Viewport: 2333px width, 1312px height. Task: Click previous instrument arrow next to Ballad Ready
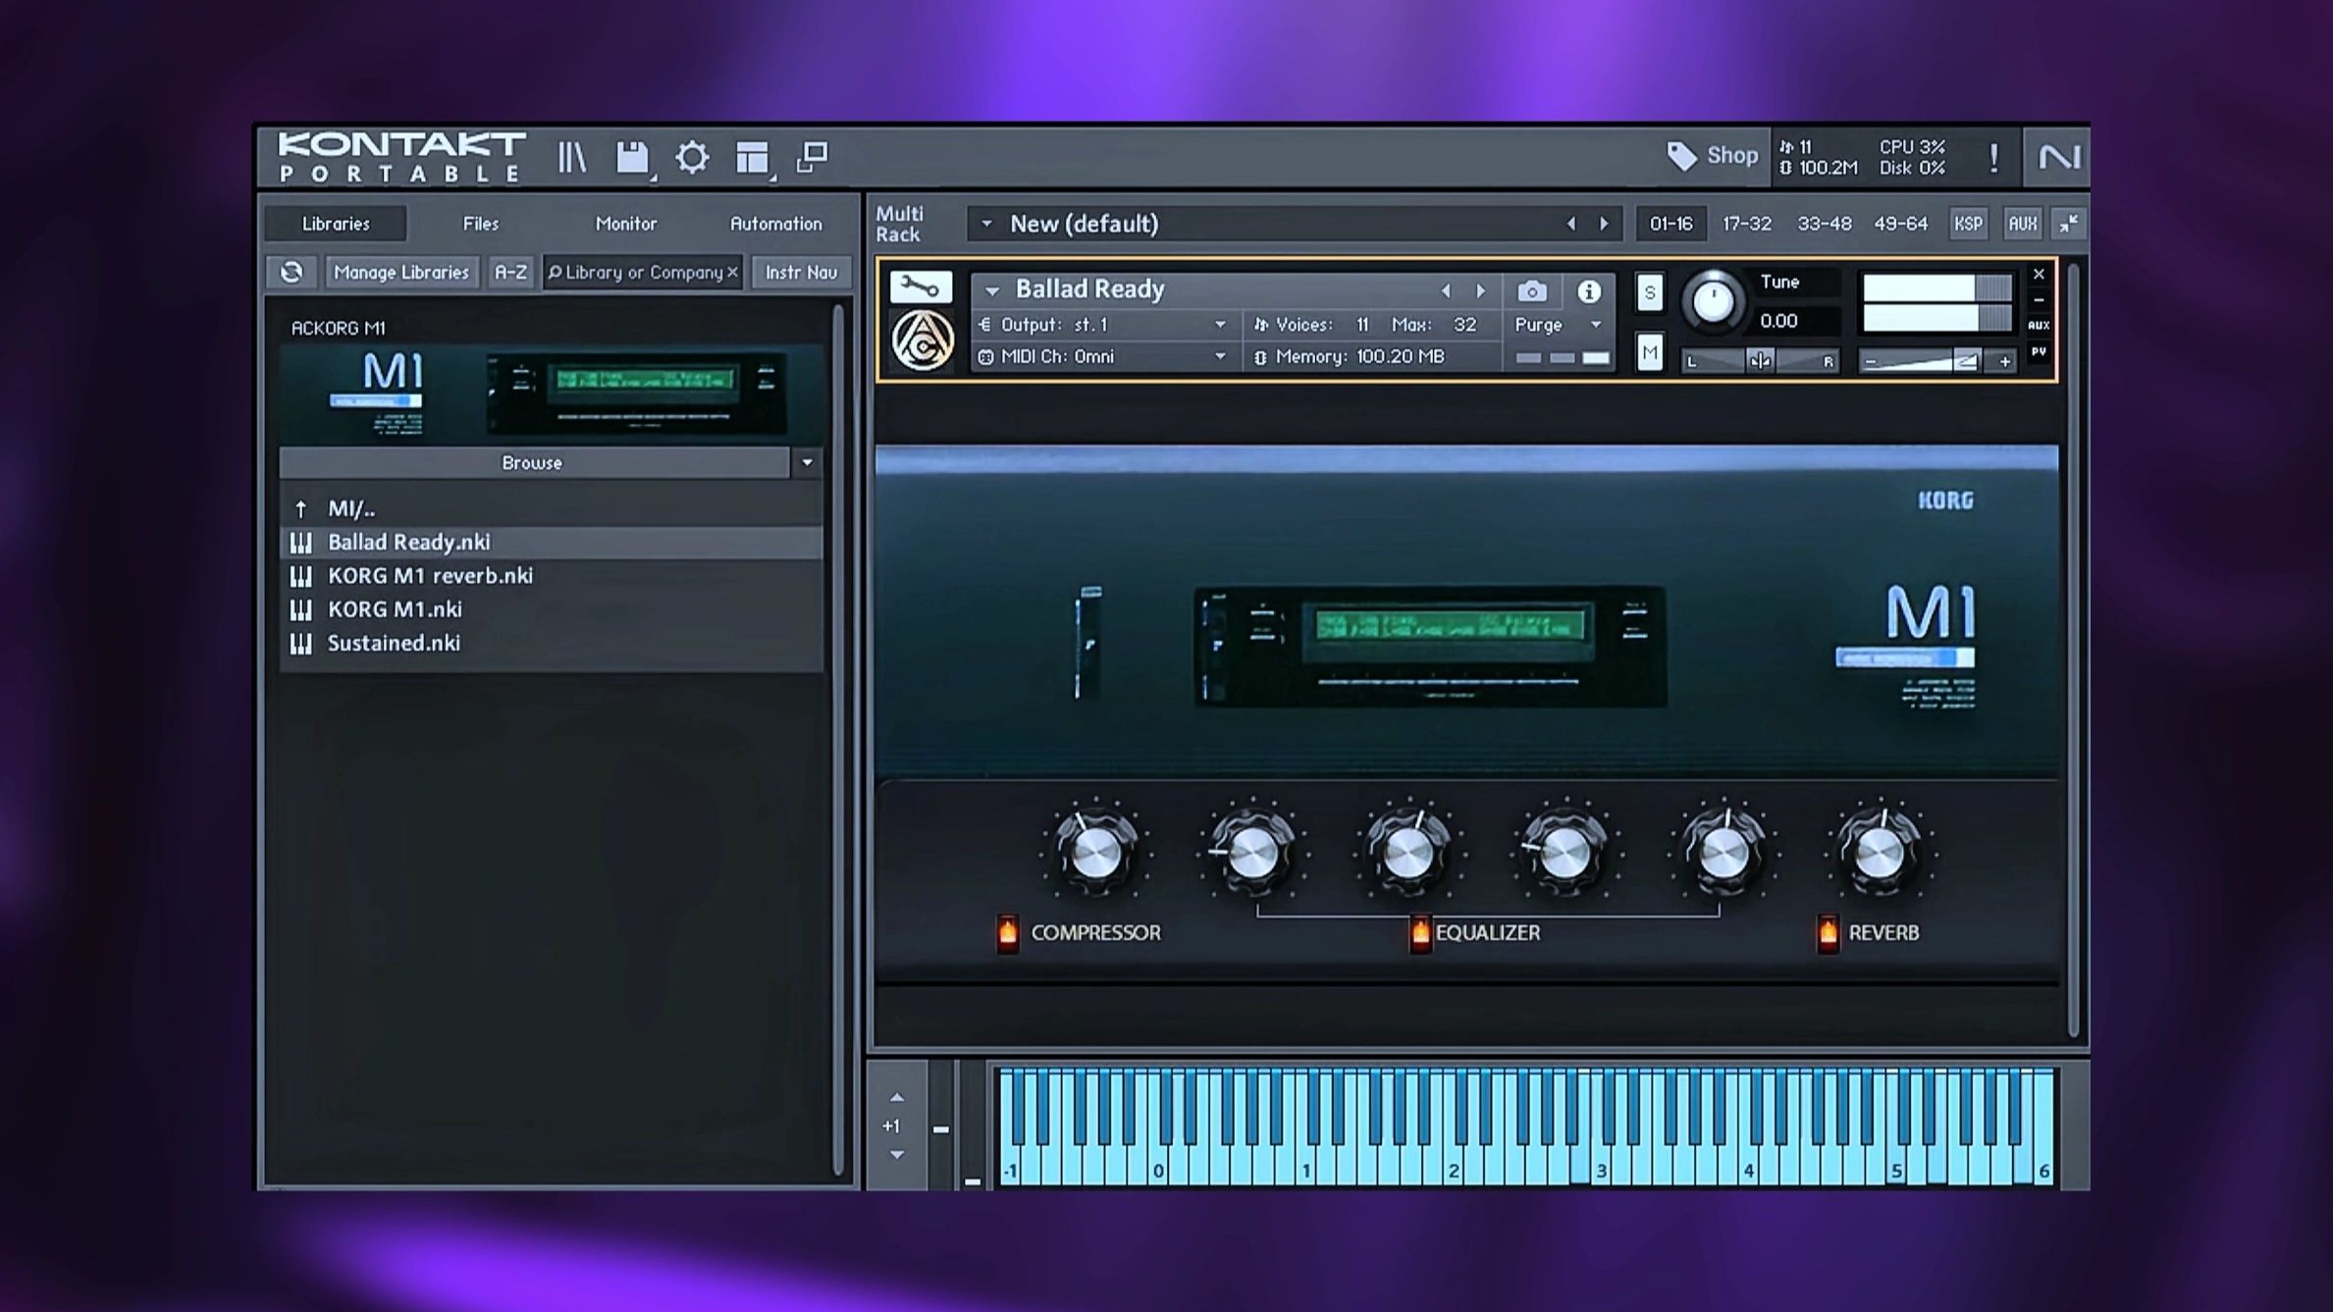[1445, 290]
